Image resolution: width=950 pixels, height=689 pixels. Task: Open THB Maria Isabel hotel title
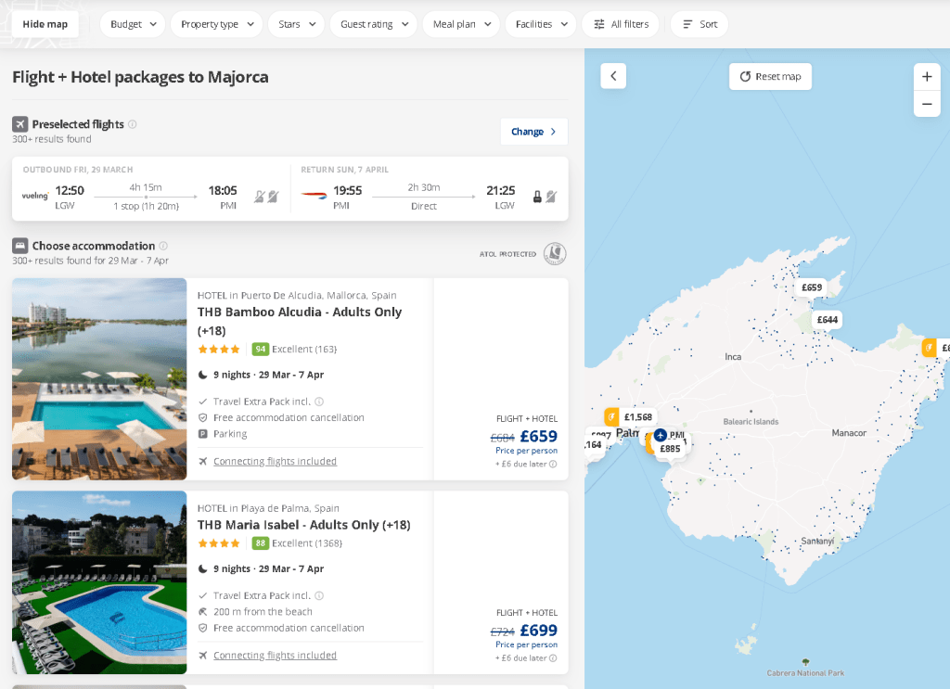pos(303,525)
